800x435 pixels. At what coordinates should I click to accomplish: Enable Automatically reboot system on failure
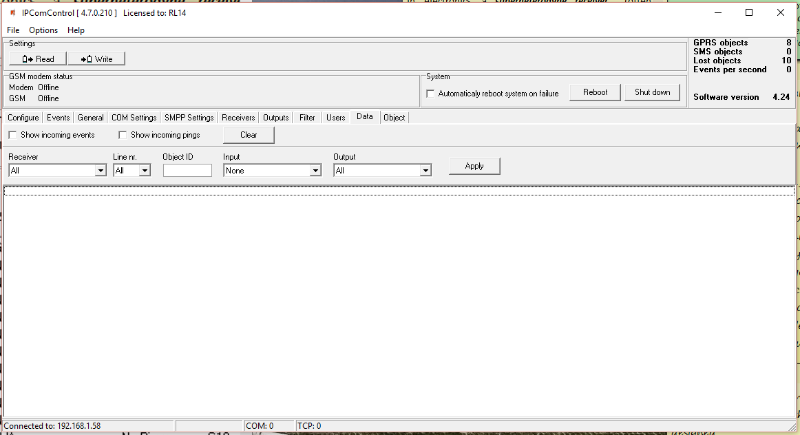[x=431, y=94]
